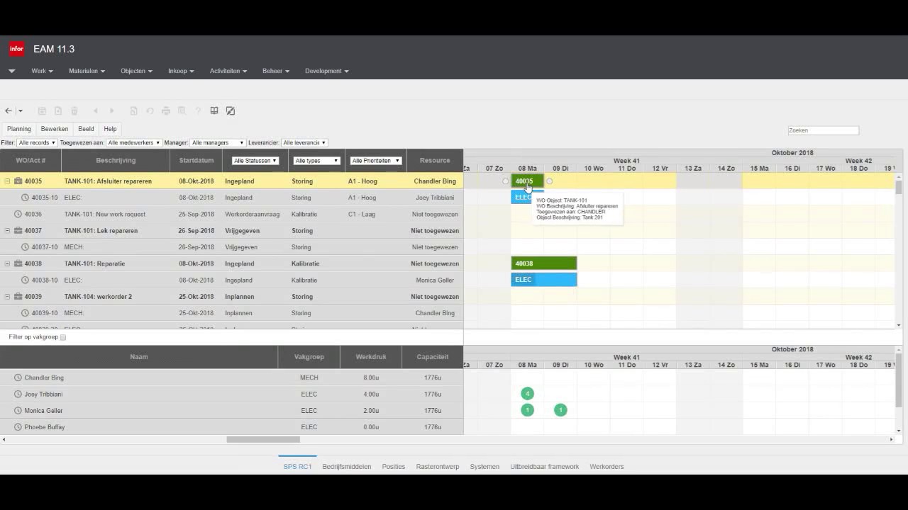
Task: Open the Beheer menu
Action: 276,71
